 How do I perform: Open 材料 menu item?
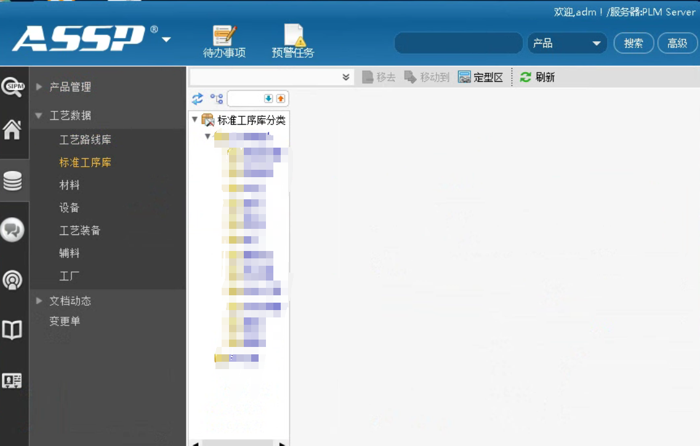70,185
